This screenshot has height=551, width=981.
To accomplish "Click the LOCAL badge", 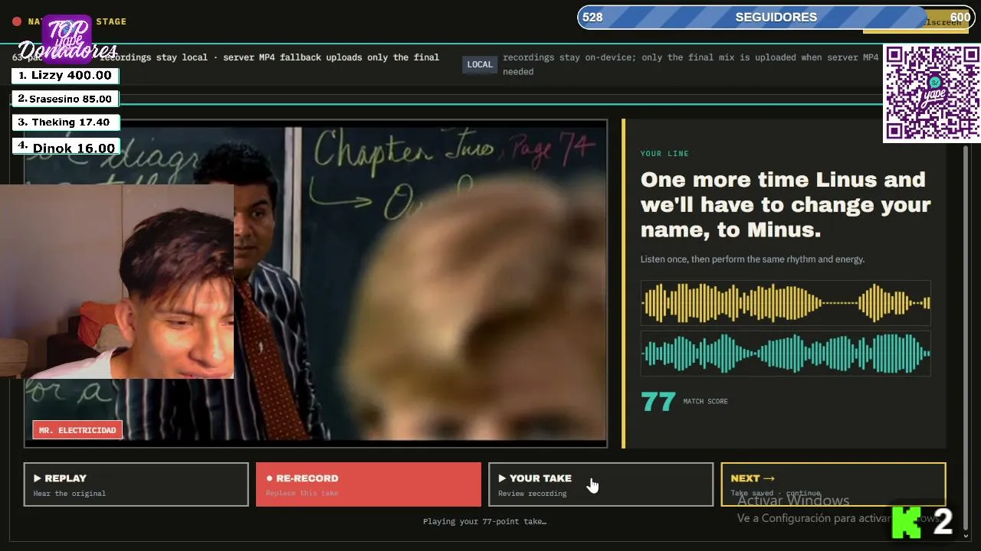I will (x=480, y=64).
